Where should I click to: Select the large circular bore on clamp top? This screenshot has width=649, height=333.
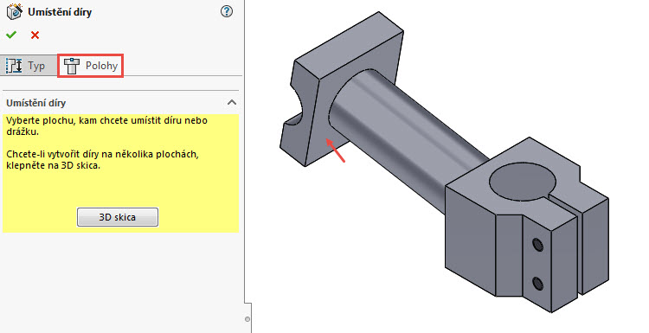523,182
